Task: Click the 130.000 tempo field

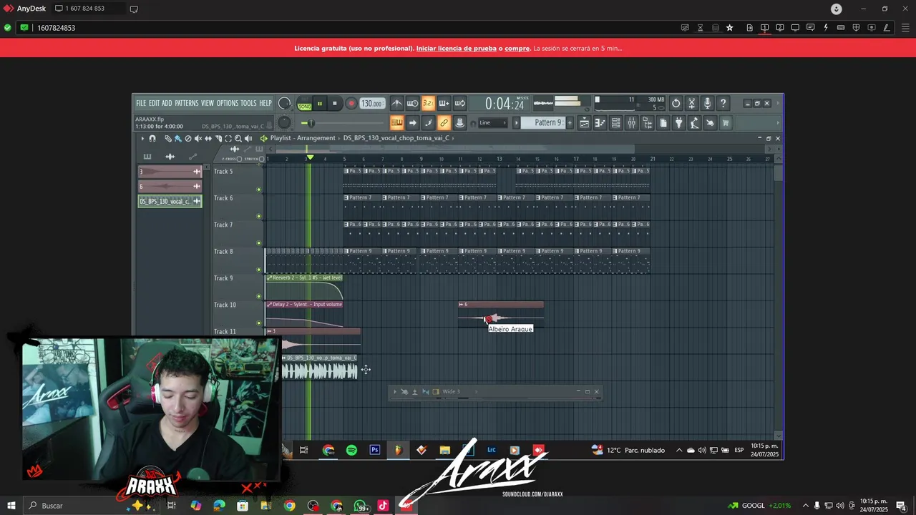Action: coord(372,103)
